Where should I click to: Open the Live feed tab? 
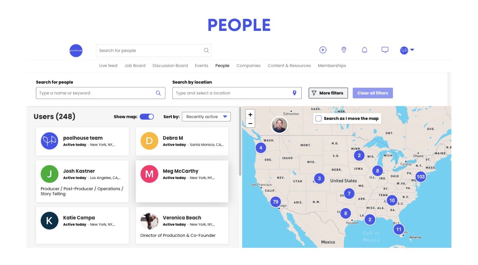pyautogui.click(x=108, y=65)
